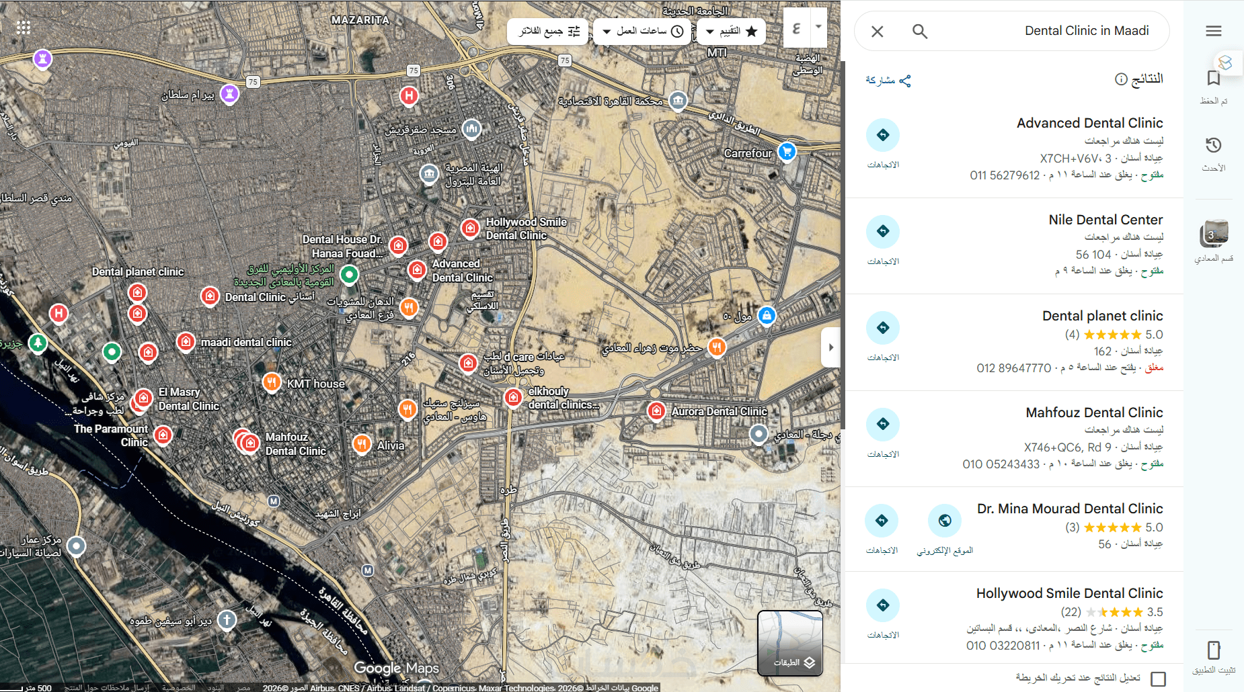Viewport: 1244px width, 692px height.
Task: Select the Dental House Dr. Hanaa Fouad pin
Action: pyautogui.click(x=399, y=246)
